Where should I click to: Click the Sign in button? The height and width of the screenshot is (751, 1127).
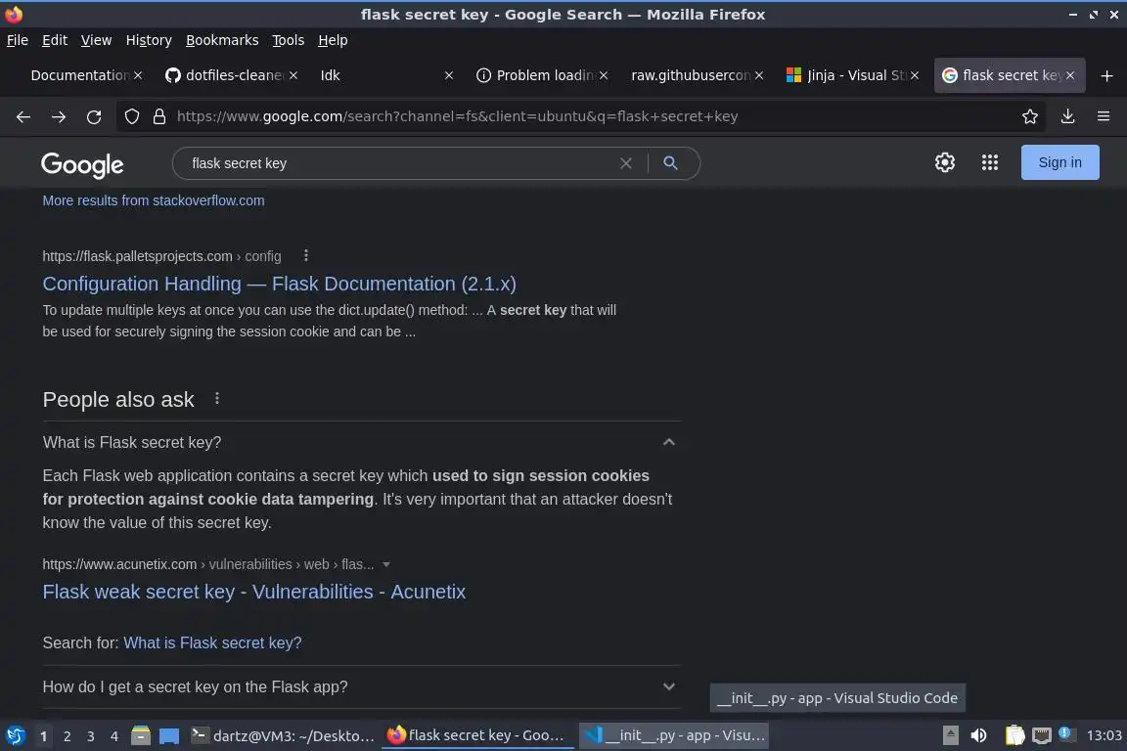click(x=1060, y=162)
